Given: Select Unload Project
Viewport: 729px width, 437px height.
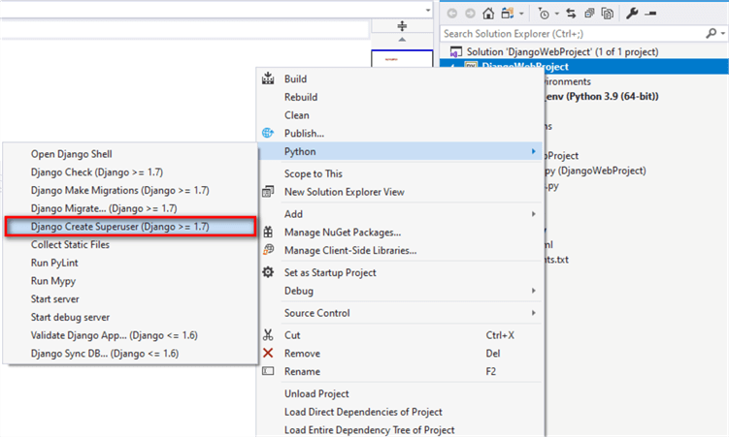Looking at the screenshot, I should pyautogui.click(x=316, y=393).
